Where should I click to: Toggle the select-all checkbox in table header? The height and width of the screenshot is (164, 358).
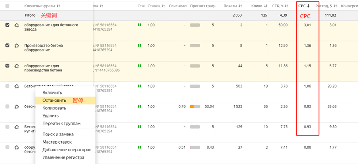[7, 6]
